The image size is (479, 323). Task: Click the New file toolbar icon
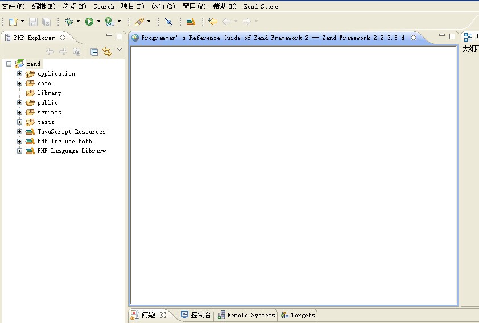(x=13, y=22)
